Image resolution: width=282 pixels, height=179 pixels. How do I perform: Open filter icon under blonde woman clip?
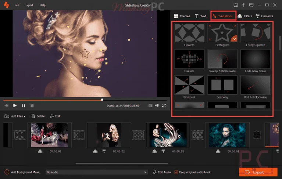click(x=95, y=151)
